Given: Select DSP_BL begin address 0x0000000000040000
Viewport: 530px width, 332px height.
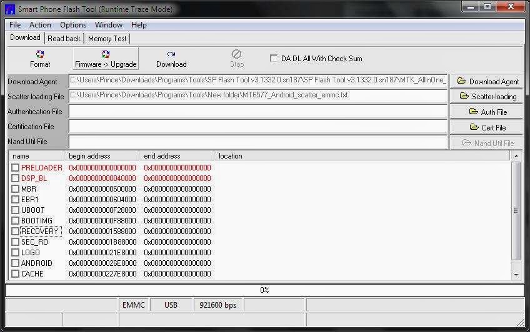Looking at the screenshot, I should 102,178.
